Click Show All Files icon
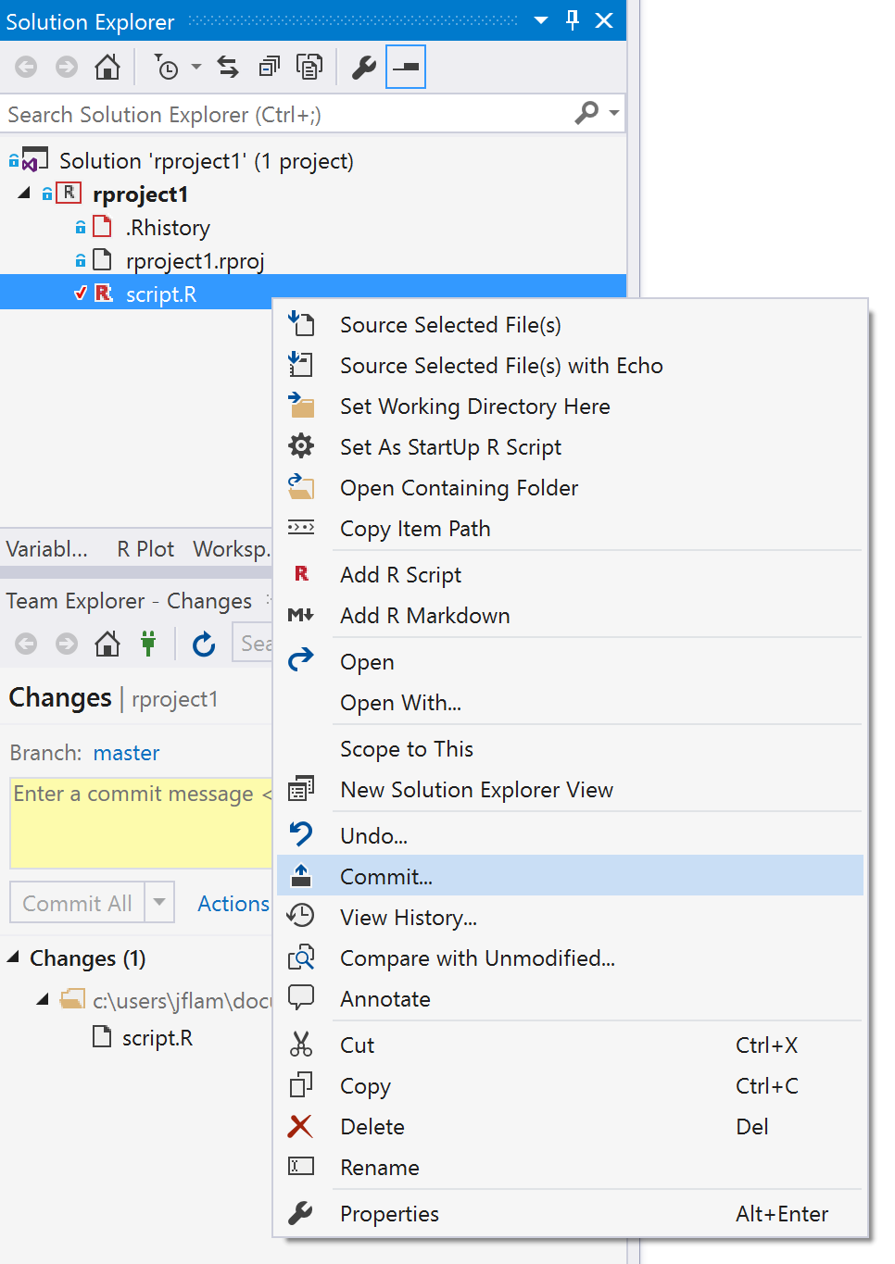Screen dimensions: 895x1264 click(x=309, y=67)
